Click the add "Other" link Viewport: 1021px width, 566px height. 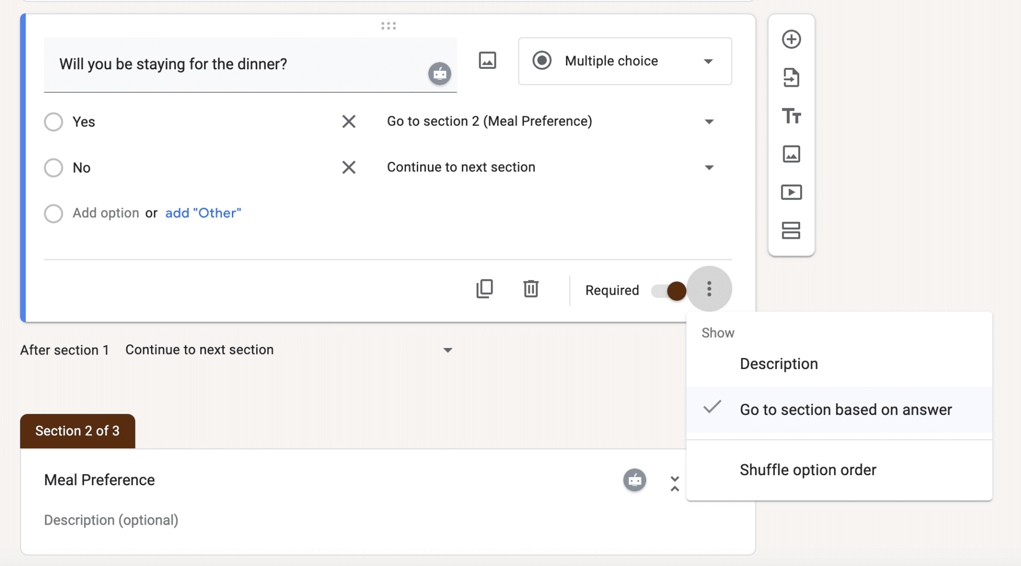[x=203, y=212]
